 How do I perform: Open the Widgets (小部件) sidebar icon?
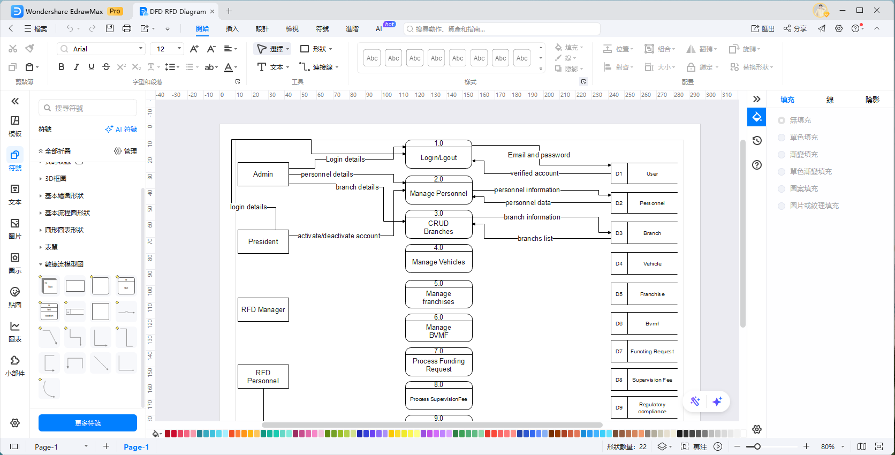(15, 366)
